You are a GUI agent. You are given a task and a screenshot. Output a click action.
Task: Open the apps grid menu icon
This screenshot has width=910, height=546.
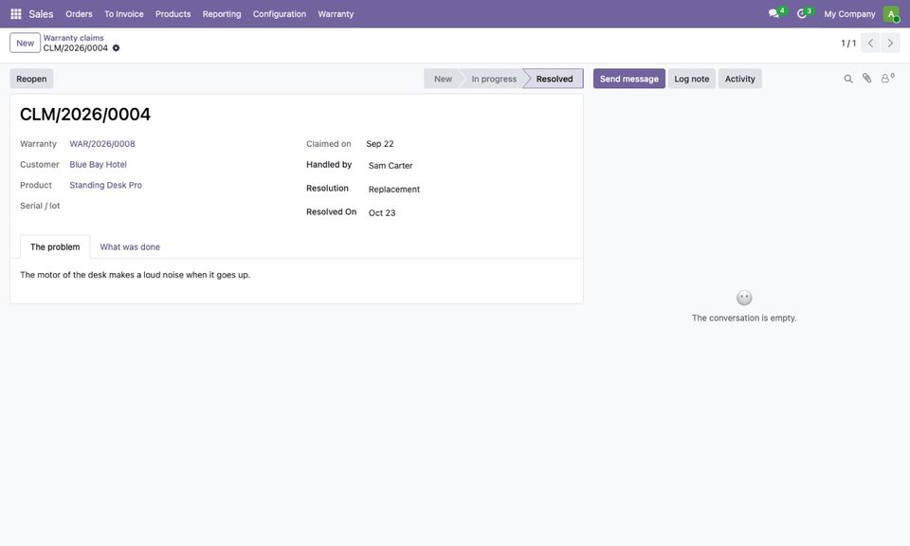16,14
